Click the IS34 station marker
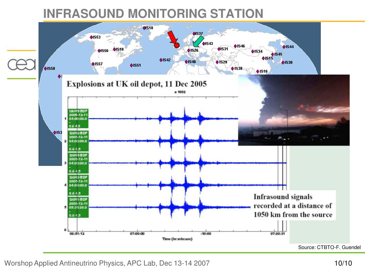Screen dimensions: 365x274 pyautogui.click(x=253, y=51)
